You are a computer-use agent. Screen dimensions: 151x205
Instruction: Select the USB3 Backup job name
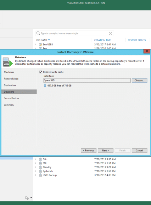point(50,175)
